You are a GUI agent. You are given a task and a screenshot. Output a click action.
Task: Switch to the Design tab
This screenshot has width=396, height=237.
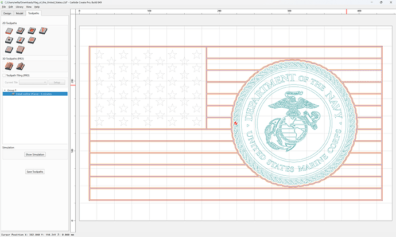tap(7, 13)
